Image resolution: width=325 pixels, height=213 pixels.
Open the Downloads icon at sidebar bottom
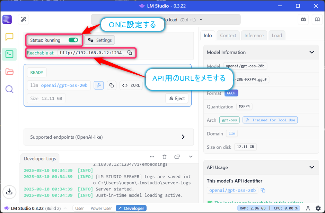pyautogui.click(x=9, y=192)
